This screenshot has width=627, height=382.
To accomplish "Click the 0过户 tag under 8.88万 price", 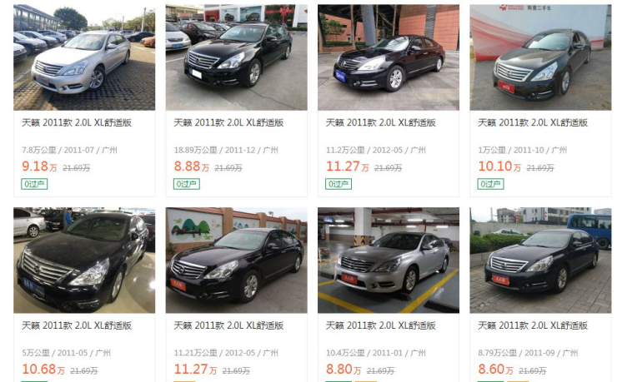I will 186,184.
